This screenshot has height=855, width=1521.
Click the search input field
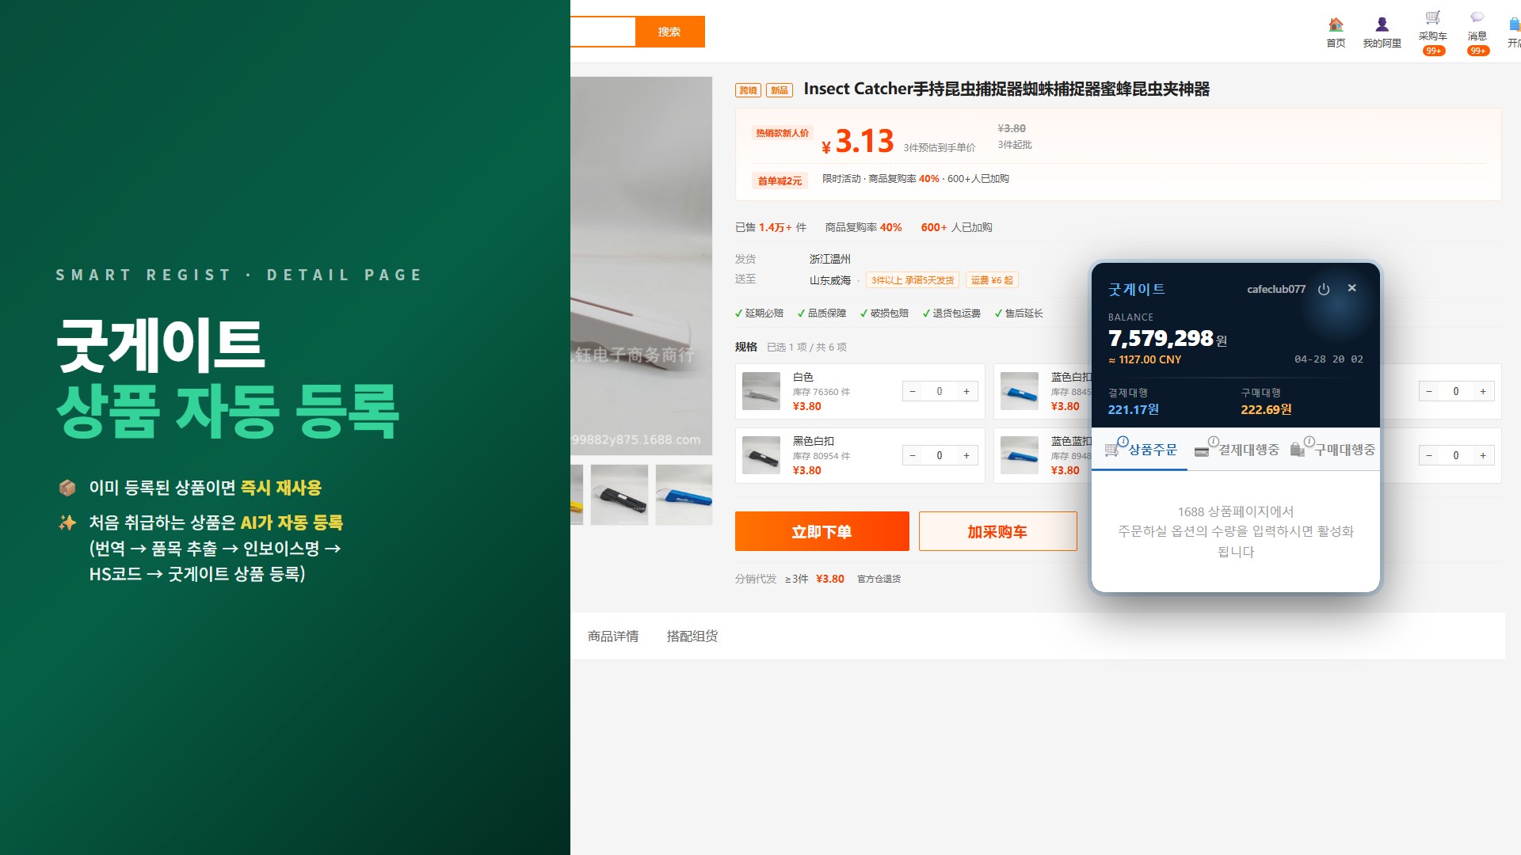click(x=603, y=32)
